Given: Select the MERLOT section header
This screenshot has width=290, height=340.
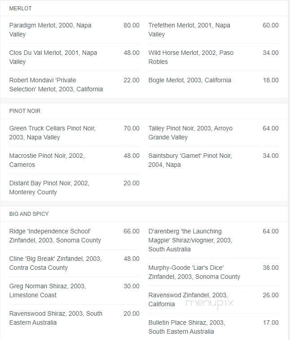Looking at the screenshot, I should (x=21, y=9).
